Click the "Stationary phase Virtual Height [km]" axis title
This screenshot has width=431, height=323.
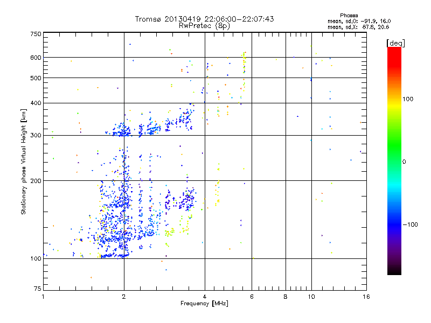coord(24,161)
